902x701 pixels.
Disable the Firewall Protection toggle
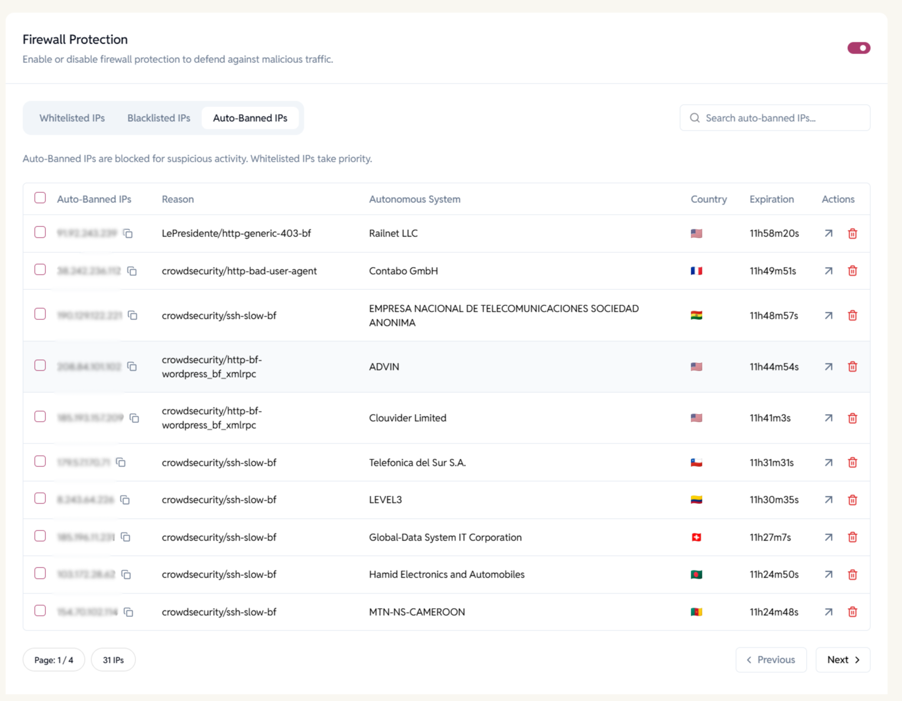pyautogui.click(x=859, y=48)
